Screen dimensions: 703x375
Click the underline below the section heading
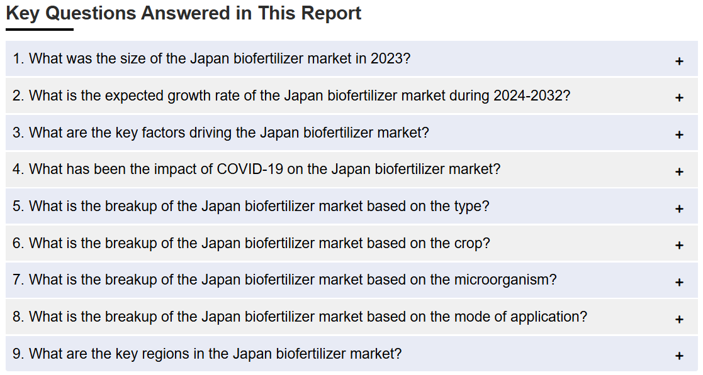pyautogui.click(x=40, y=30)
